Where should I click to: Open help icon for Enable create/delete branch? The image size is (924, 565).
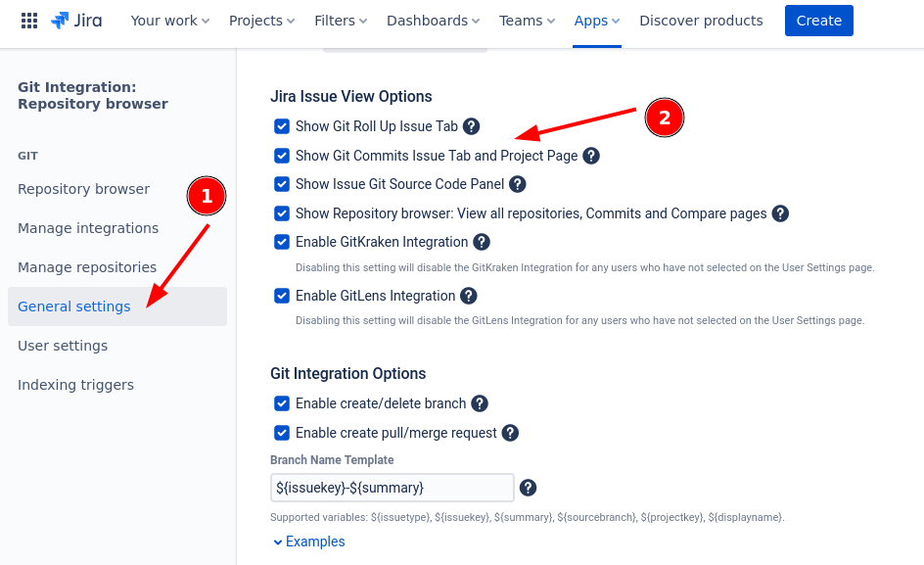(480, 403)
